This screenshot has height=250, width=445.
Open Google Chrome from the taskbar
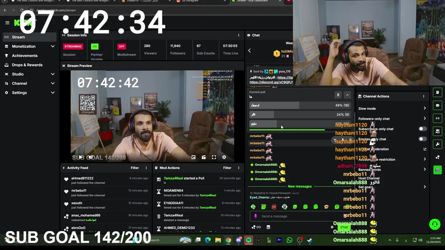tap(228, 240)
